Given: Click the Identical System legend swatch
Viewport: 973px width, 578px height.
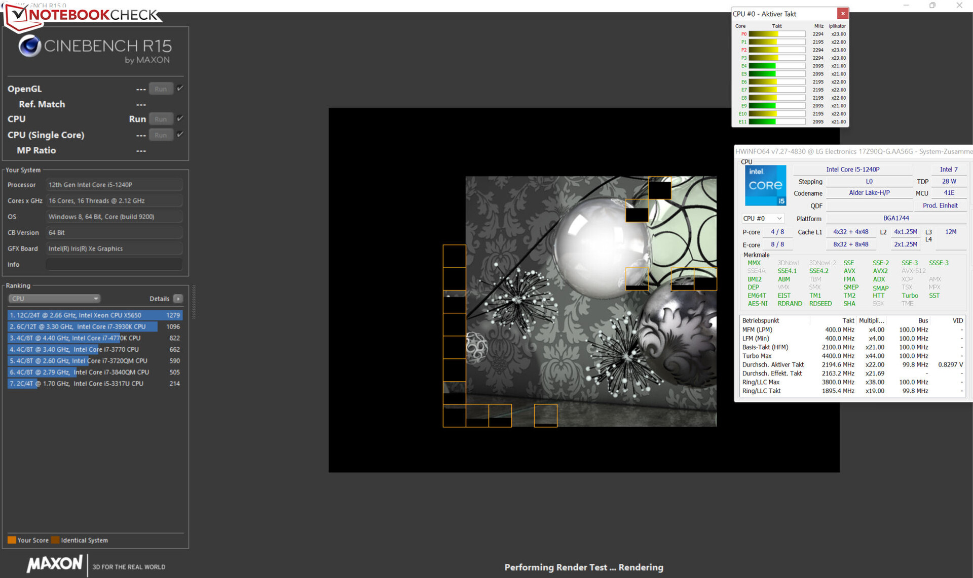Looking at the screenshot, I should (55, 540).
